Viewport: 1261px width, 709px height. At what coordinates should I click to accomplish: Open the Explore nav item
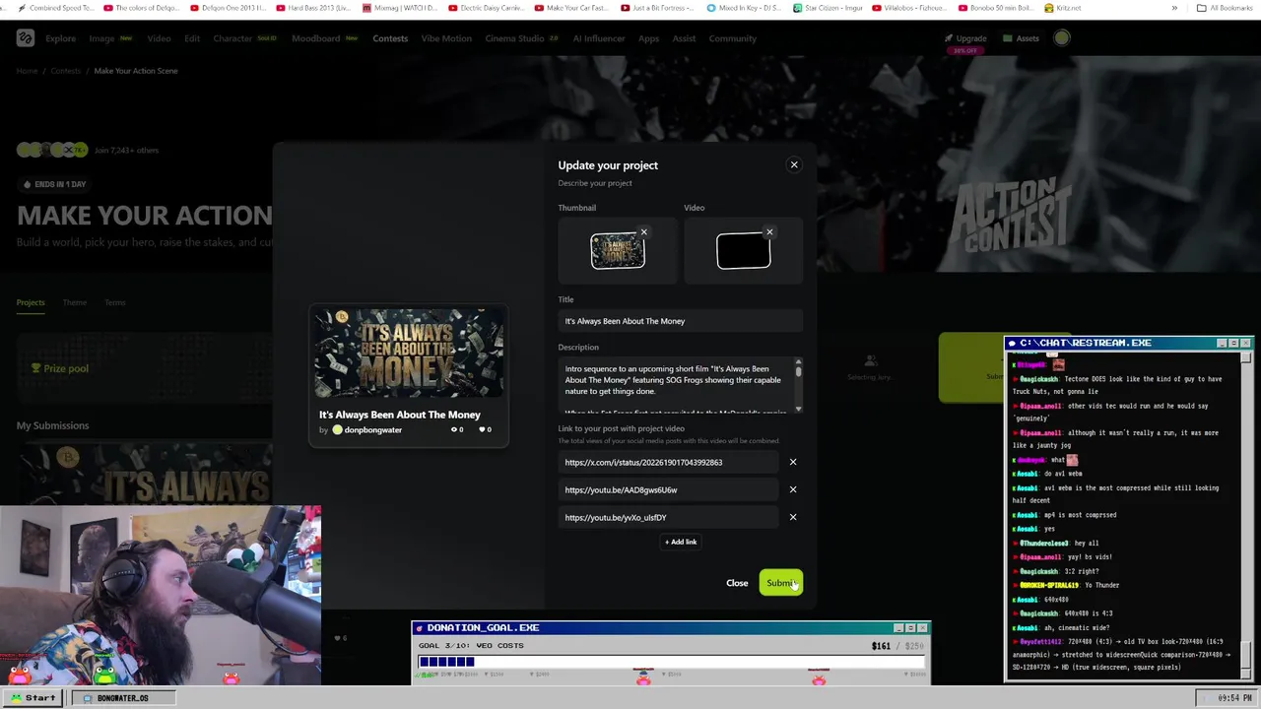[60, 38]
